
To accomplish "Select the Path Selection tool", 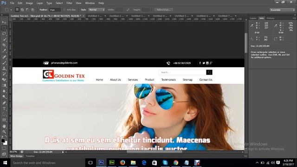I will 4,115.
